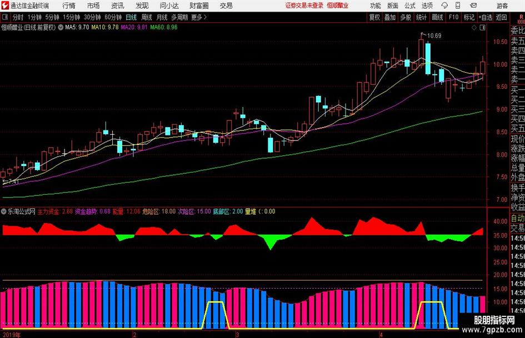Open the mail envelope icon
The width and height of the screenshot is (525, 338).
473,6
